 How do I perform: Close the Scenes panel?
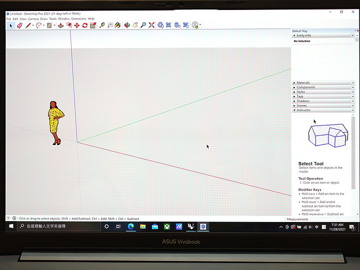353,105
